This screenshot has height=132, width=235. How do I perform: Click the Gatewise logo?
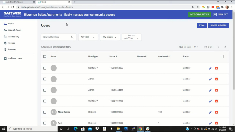click(x=12, y=14)
